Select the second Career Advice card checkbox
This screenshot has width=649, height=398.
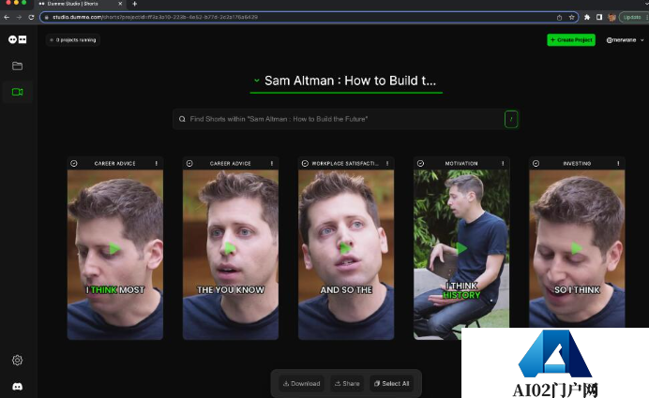point(189,163)
